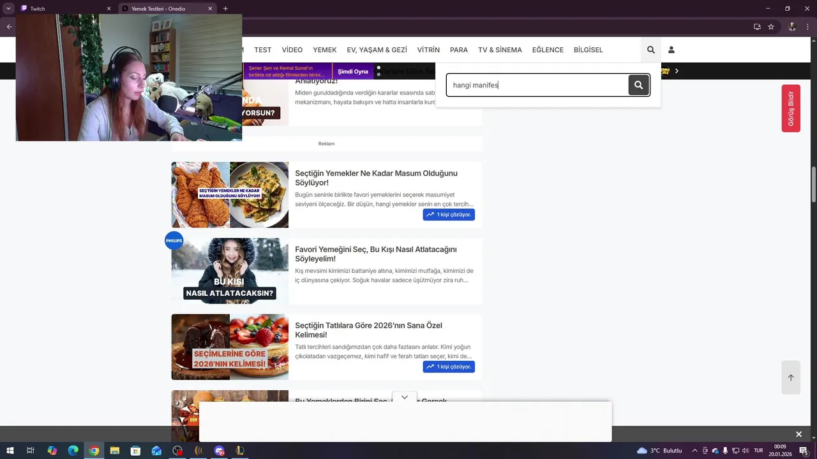Open the League of Legends taskbar icon

[240, 451]
